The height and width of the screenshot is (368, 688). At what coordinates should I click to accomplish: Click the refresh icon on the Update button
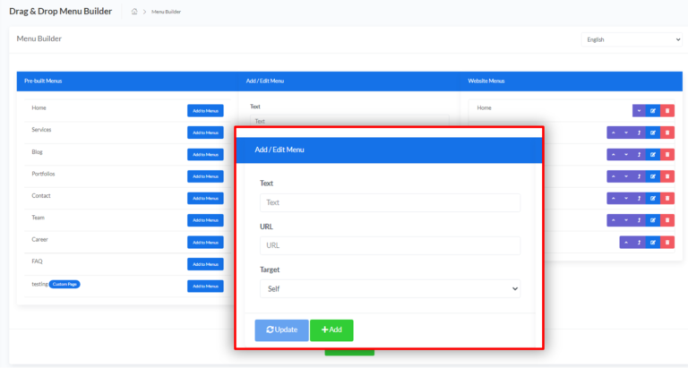pos(270,329)
